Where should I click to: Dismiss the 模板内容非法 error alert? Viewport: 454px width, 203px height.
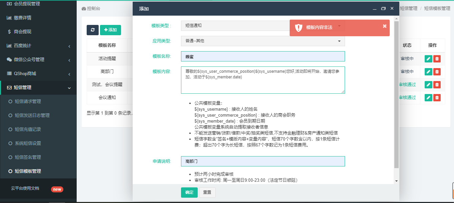(385, 26)
